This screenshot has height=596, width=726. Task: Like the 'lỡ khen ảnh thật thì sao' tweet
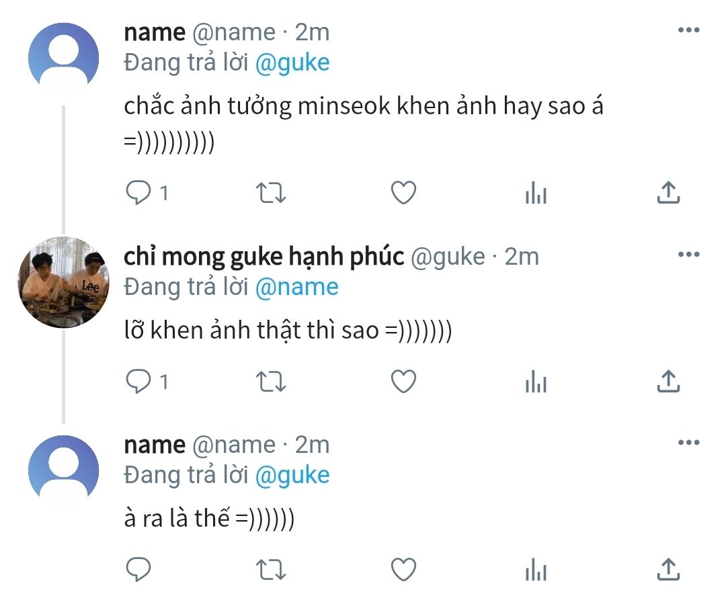403,382
